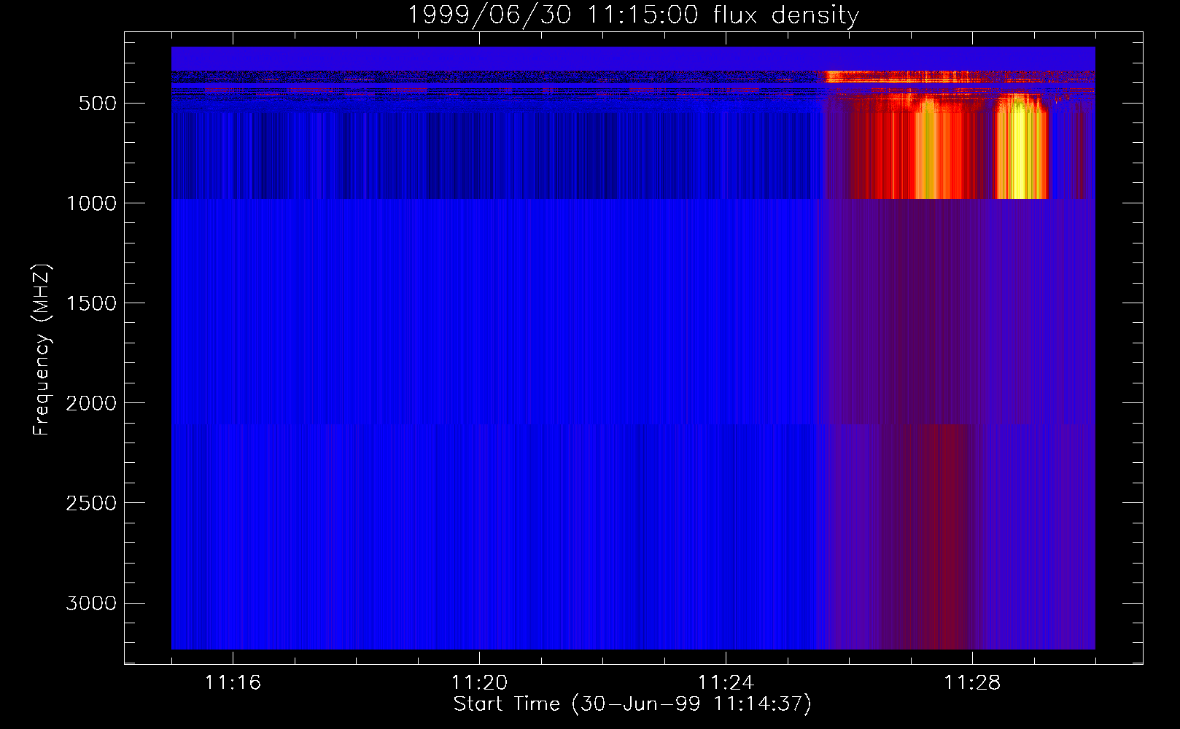Screen dimensions: 1180x729
Task: Click the 11:16 time tick label
Action: point(233,683)
